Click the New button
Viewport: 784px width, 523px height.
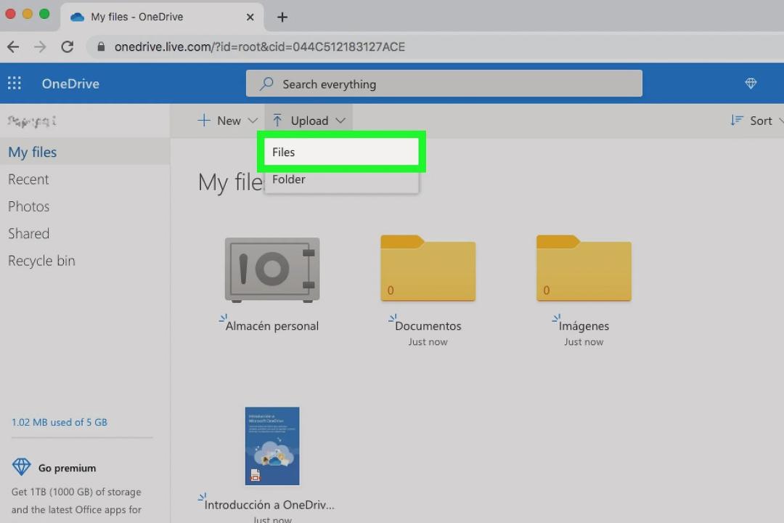click(x=227, y=121)
